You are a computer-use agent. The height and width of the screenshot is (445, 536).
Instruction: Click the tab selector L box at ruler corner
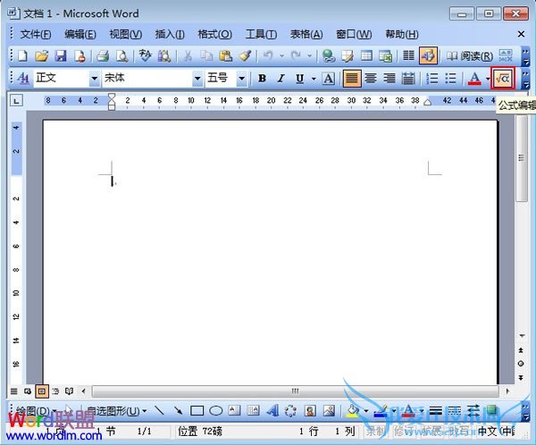16,101
